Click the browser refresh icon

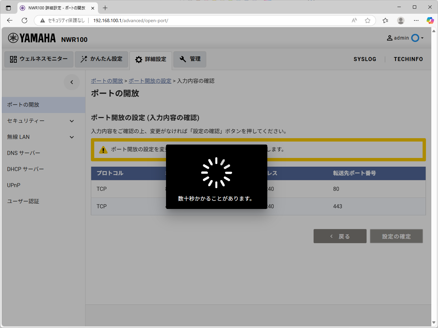24,20
